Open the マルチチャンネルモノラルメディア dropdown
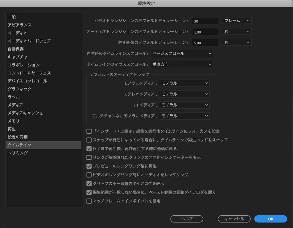The image size is (293, 228). [184, 116]
